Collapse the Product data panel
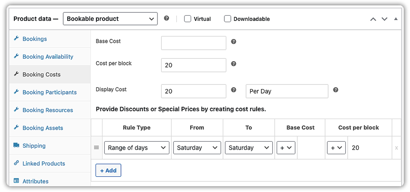 pos(396,19)
